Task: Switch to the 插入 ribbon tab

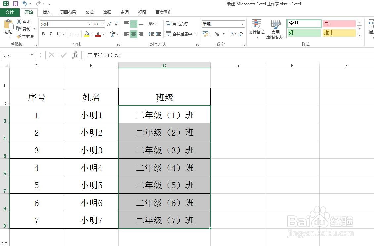Action: pos(46,12)
